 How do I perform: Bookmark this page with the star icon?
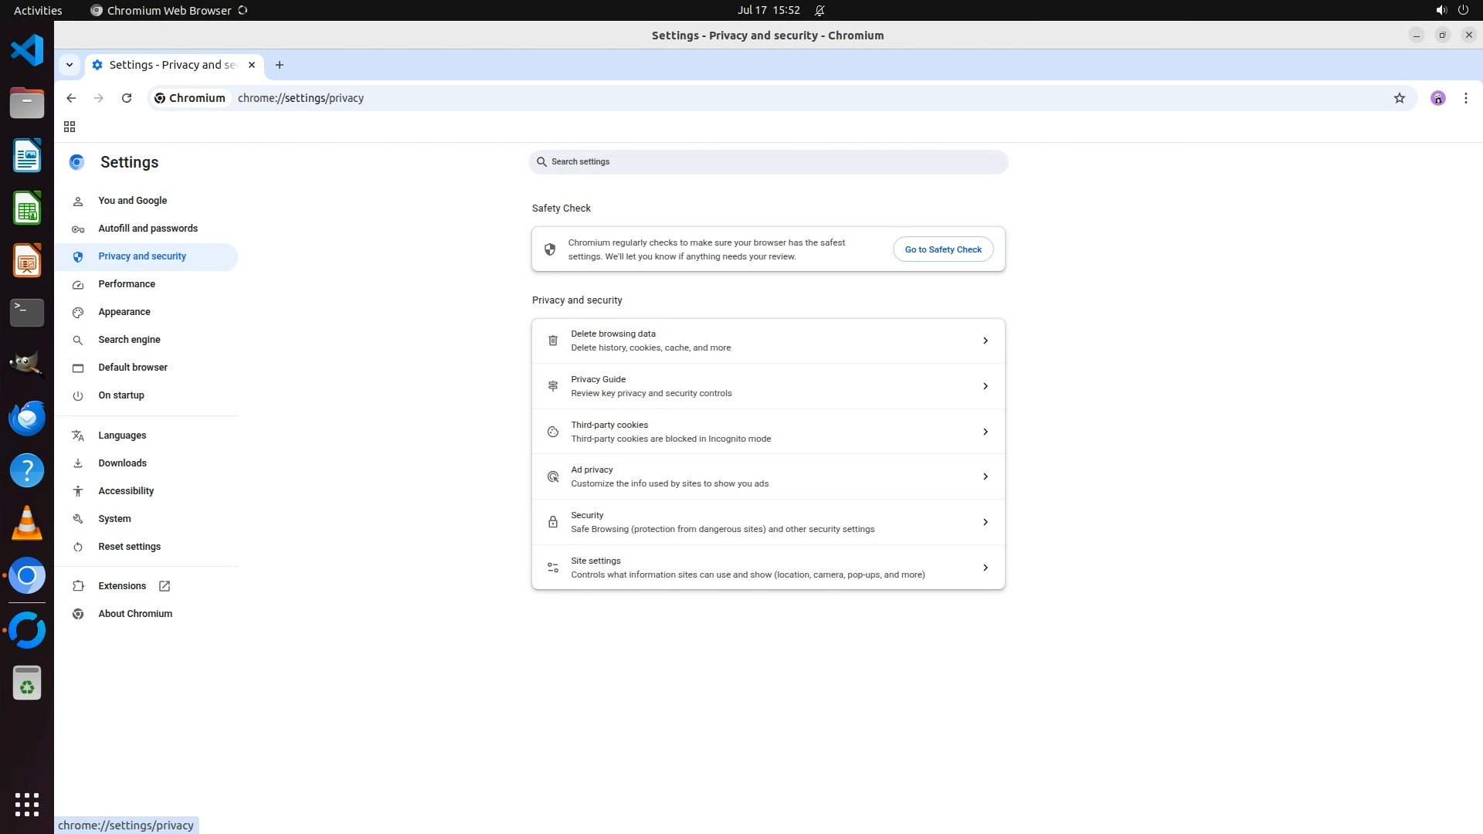[1399, 98]
